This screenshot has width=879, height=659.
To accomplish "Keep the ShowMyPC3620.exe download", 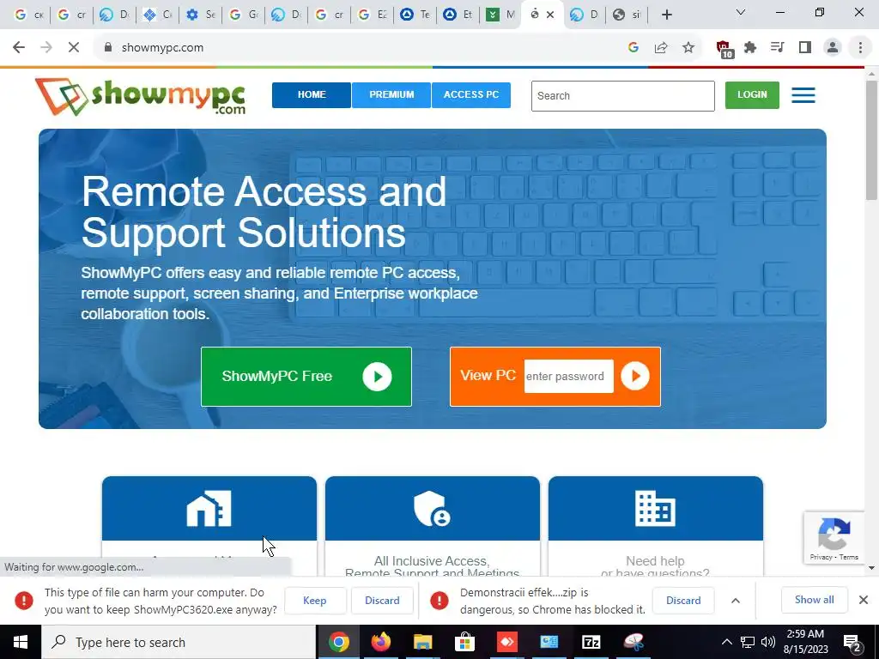I will coord(314,601).
